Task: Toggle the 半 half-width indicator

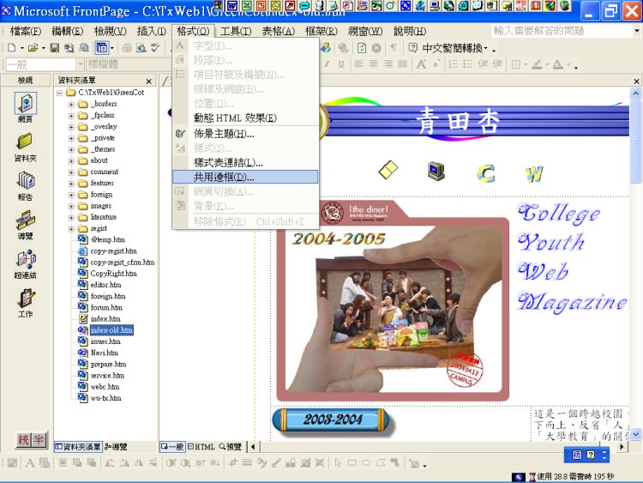Action: [39, 440]
